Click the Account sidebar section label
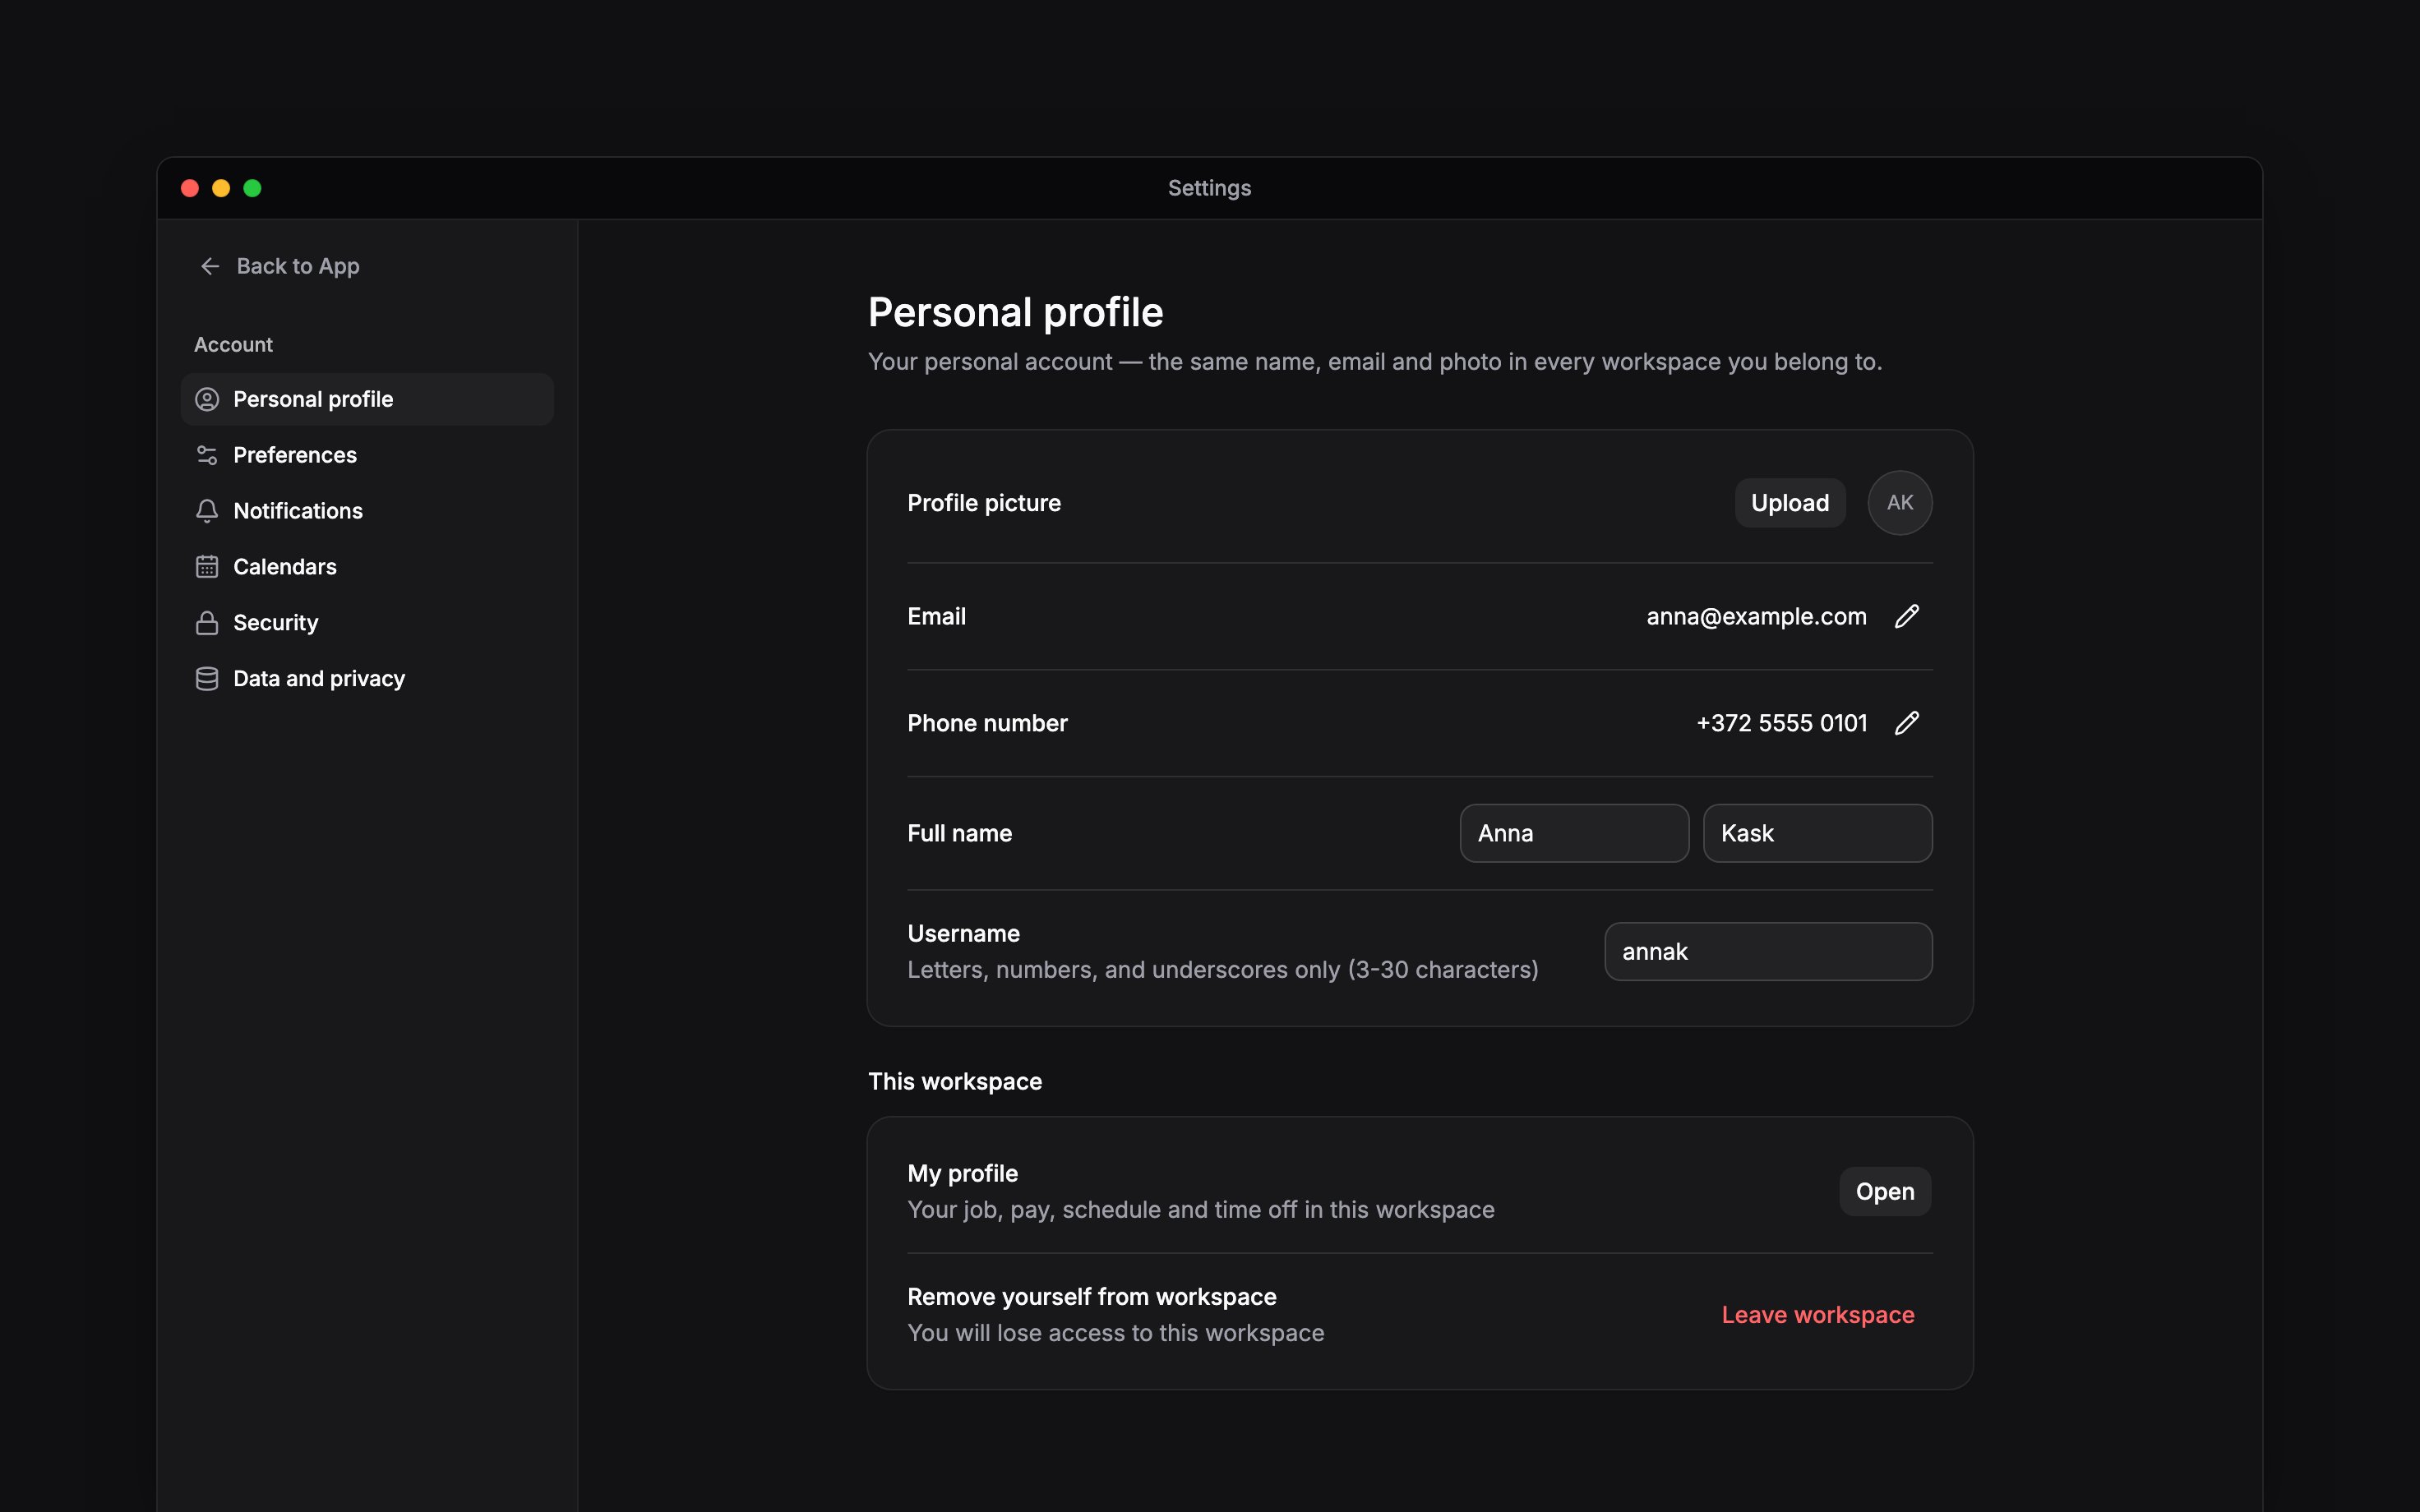The image size is (2420, 1512). tap(233, 345)
